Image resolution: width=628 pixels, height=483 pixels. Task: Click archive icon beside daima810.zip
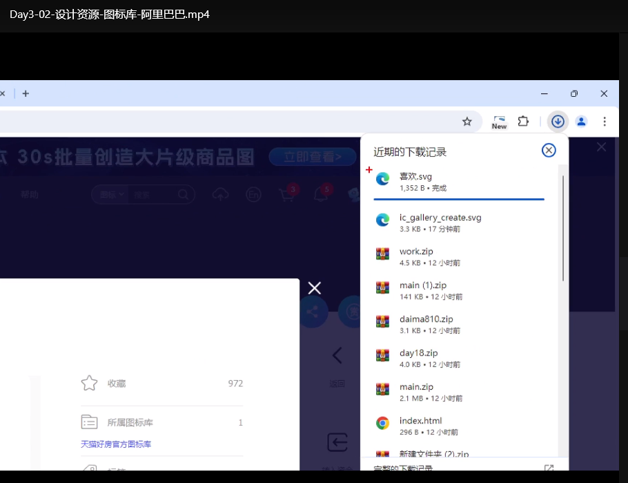click(382, 321)
